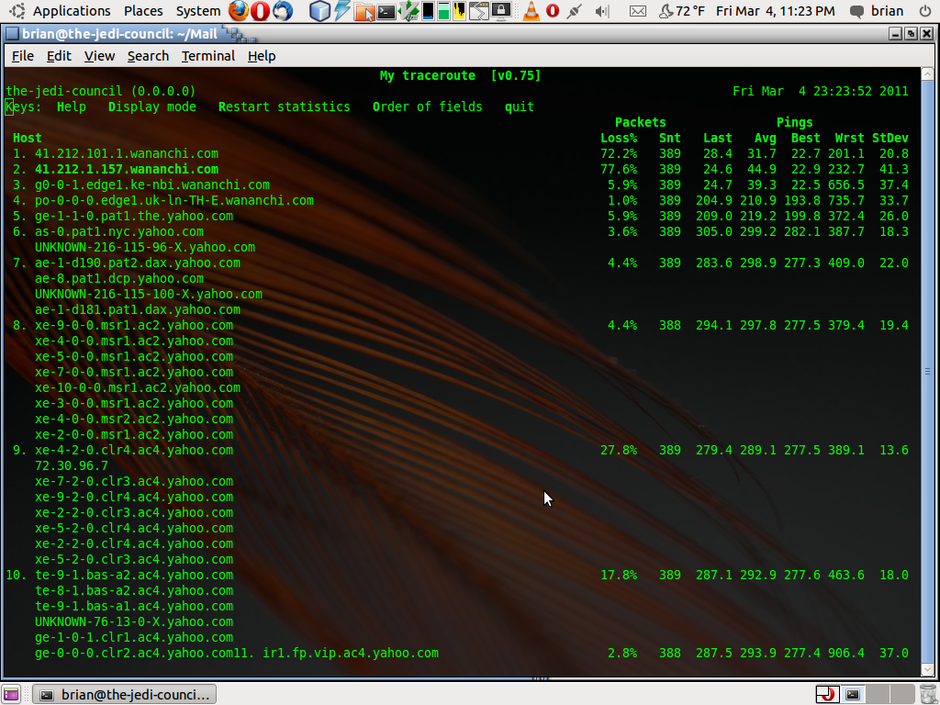Click the brian user name in panel
Viewport: 940px width, 705px height.
[888, 11]
